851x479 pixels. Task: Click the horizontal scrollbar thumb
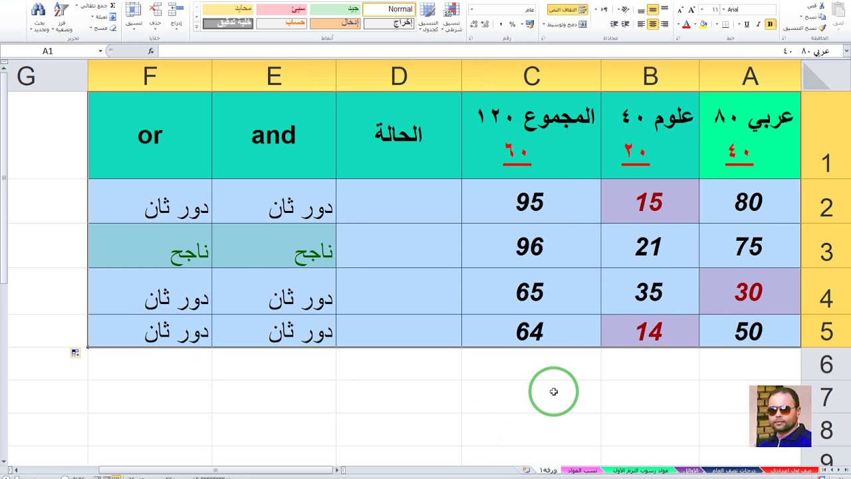[x=215, y=470]
